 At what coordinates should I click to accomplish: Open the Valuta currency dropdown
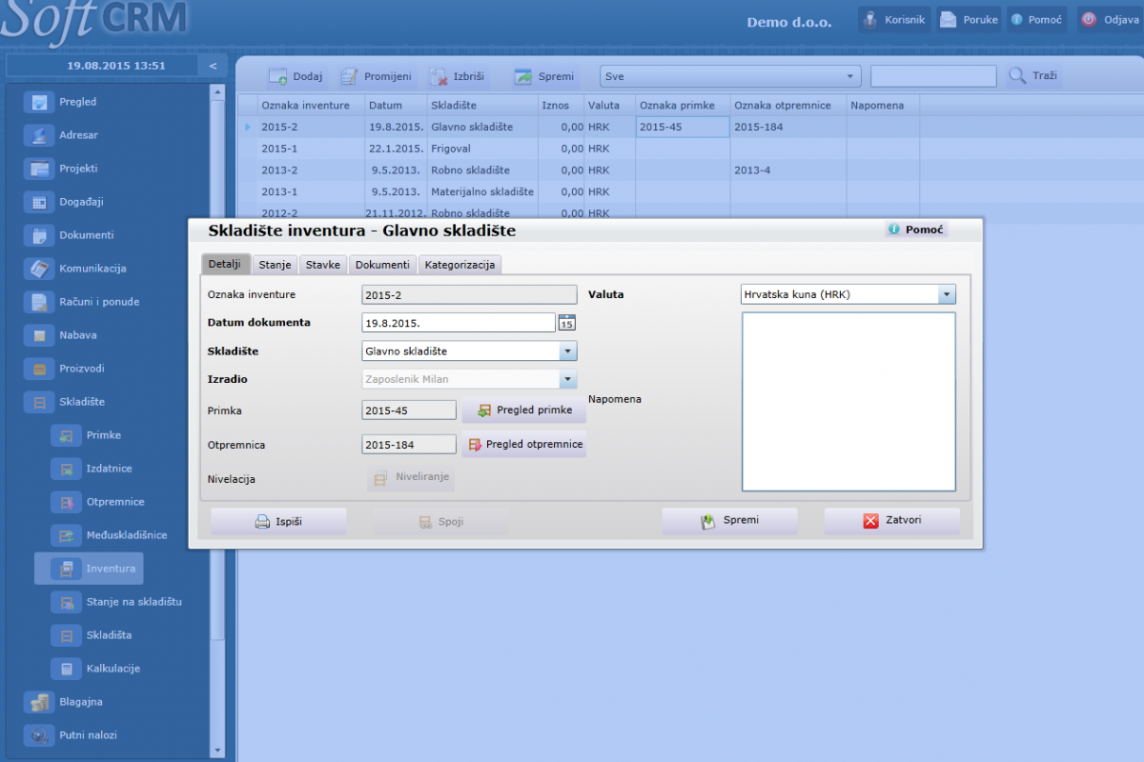(x=947, y=294)
